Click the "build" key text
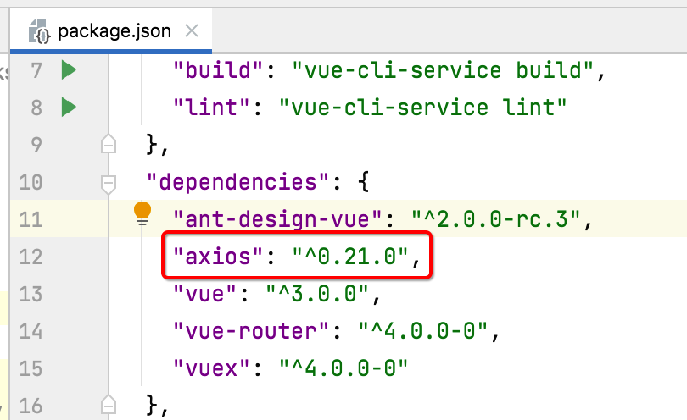This screenshot has width=687, height=420. tap(218, 70)
